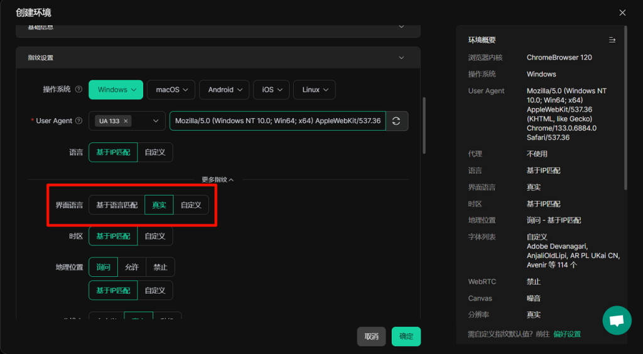The image size is (643, 354).
Task: Click the refresh User Agent icon
Action: [396, 121]
